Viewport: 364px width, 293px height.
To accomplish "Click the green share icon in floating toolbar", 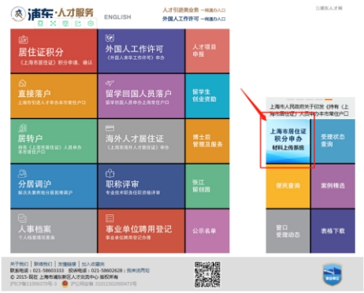I will (78, 24).
